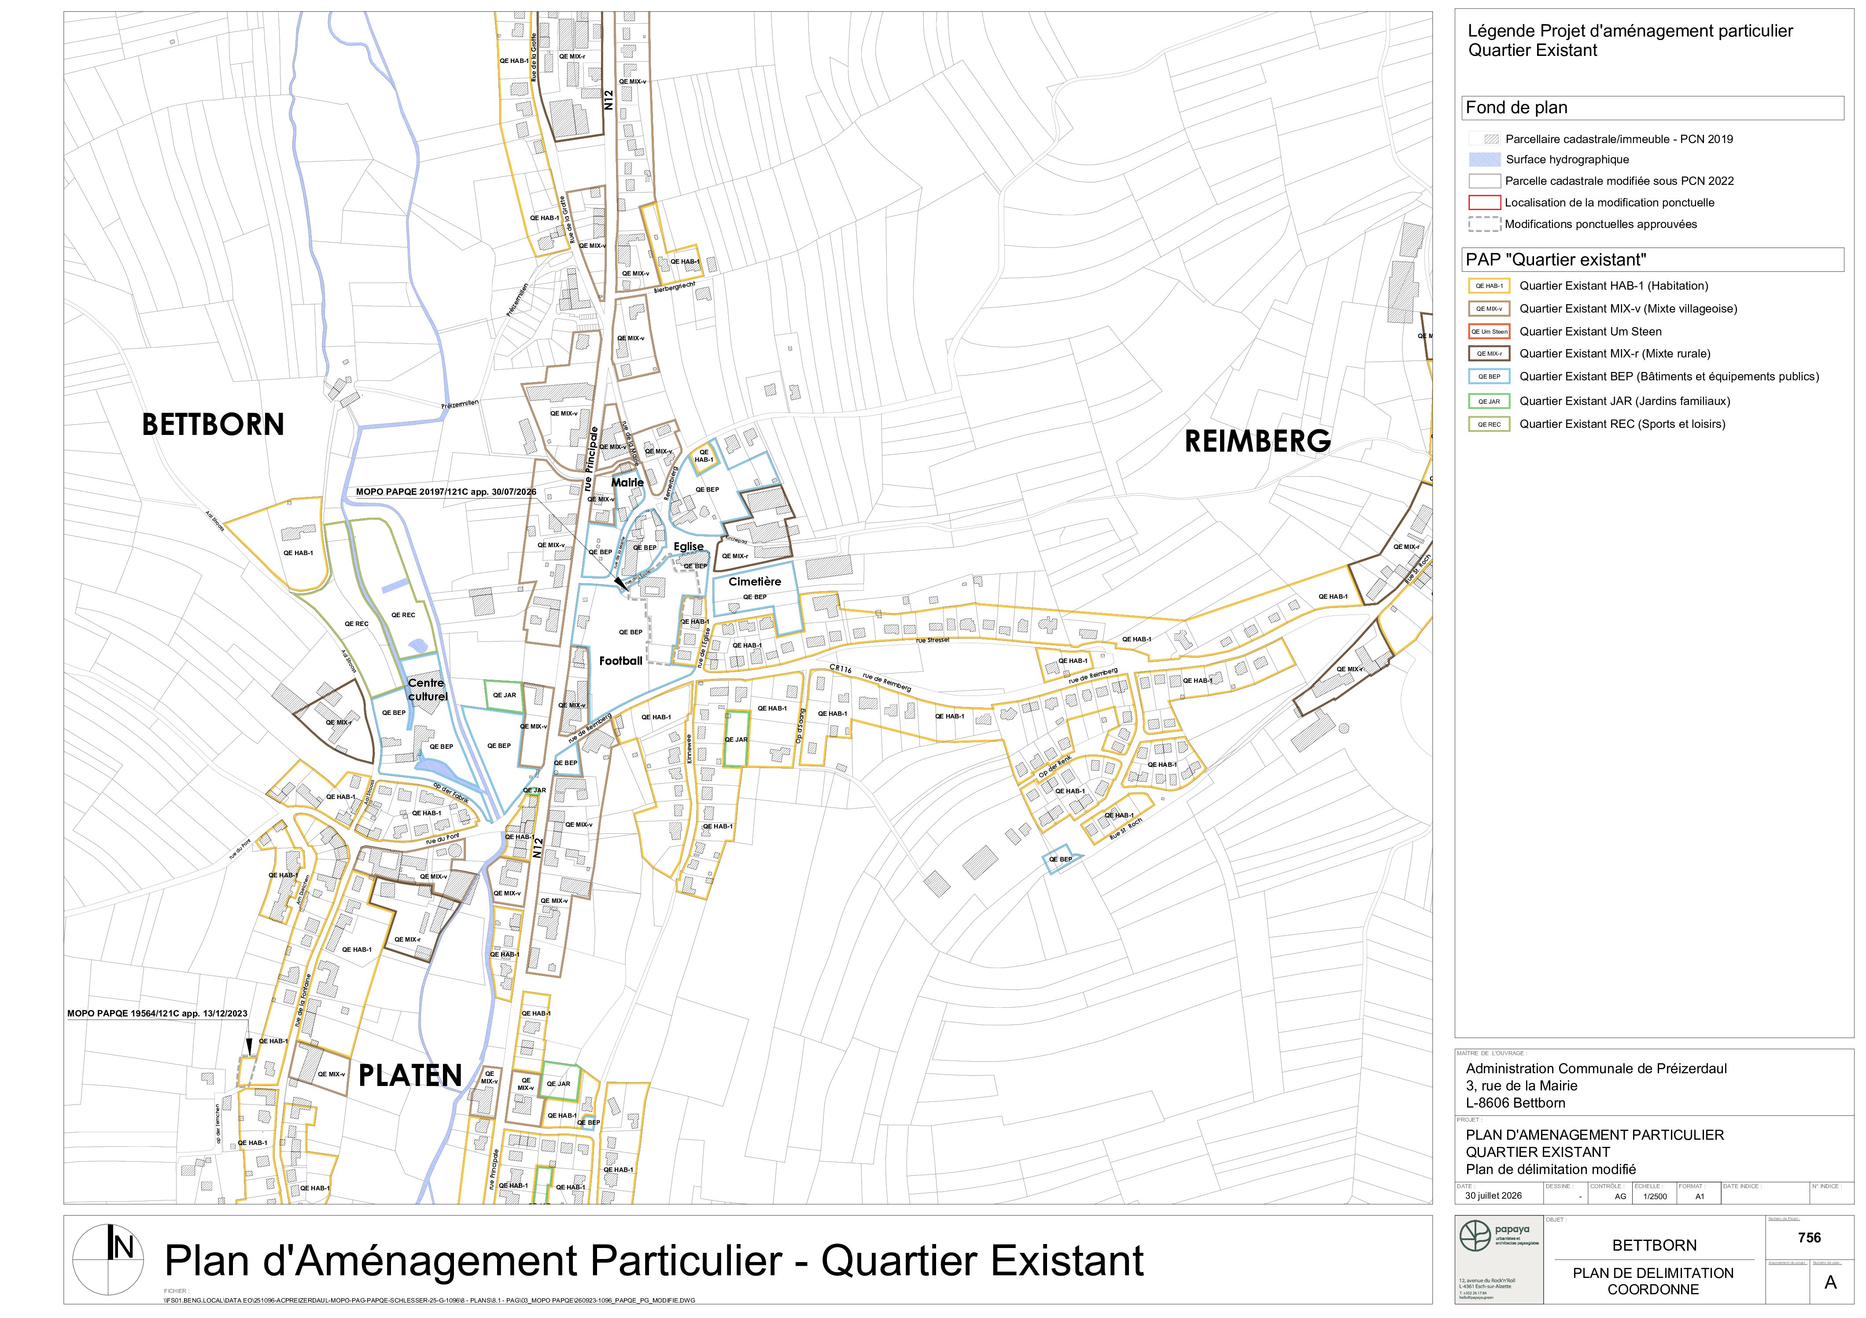This screenshot has width=1866, height=1318.
Task: Click the sheet title 'Plan d'Aménagement Particulier - Quartier Existant'
Action: (654, 1261)
